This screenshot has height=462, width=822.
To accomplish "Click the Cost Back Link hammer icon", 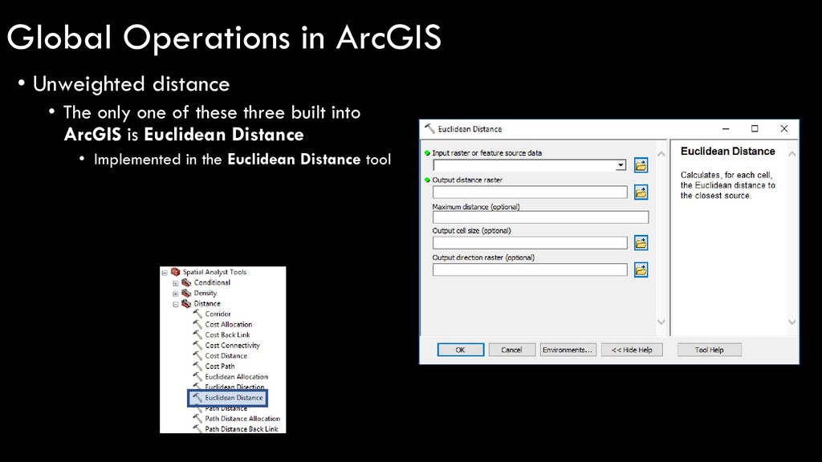I will (x=197, y=334).
